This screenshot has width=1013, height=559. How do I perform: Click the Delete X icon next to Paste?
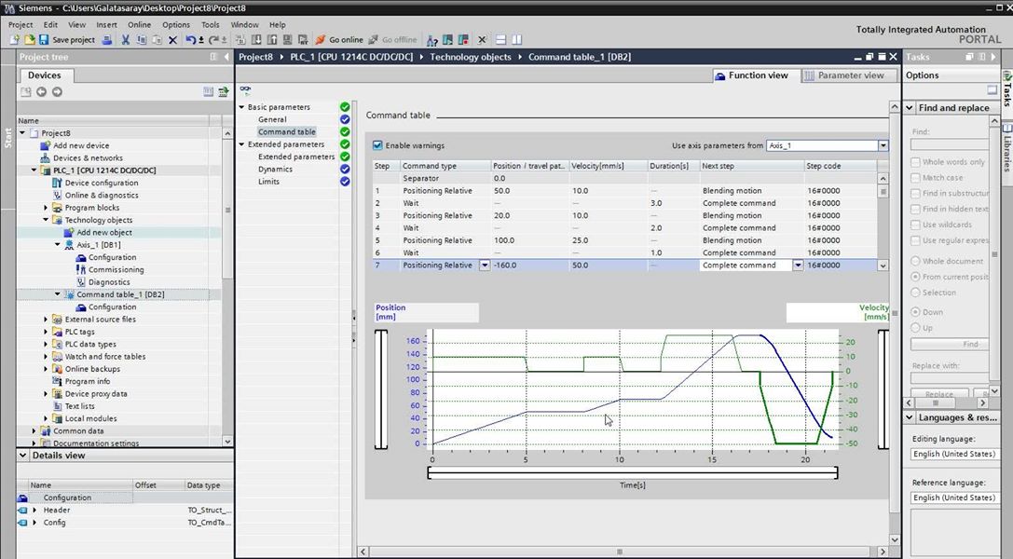click(172, 40)
